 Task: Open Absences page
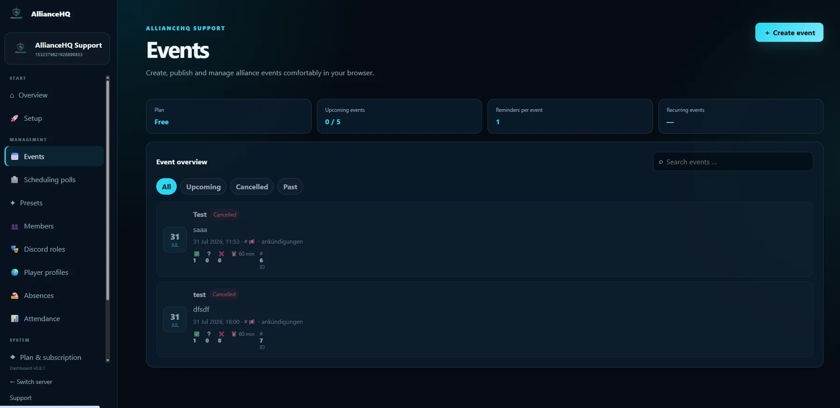click(54, 295)
